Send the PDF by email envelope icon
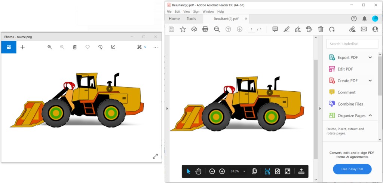Image resolution: width=383 pixels, height=183 pixels. point(364,29)
